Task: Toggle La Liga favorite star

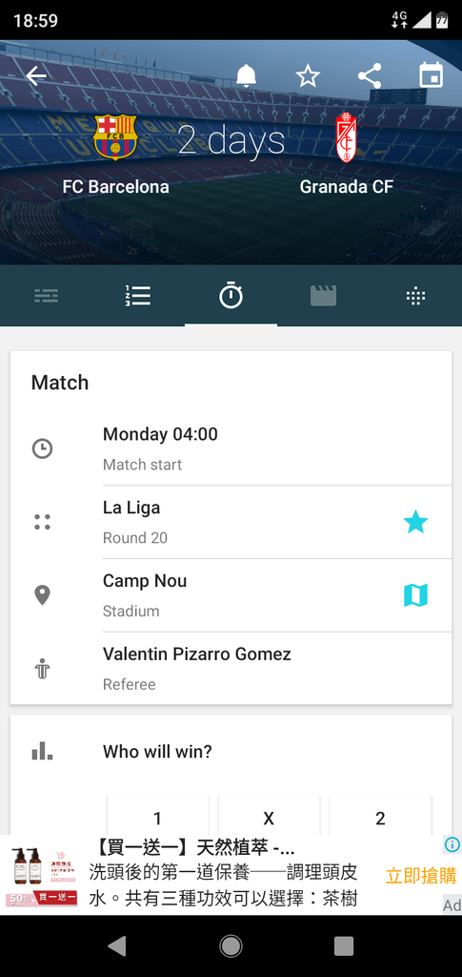Action: [415, 522]
